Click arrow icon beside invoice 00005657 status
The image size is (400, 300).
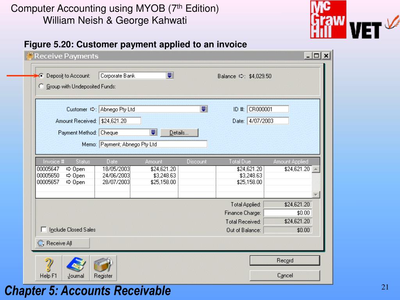[69, 182]
